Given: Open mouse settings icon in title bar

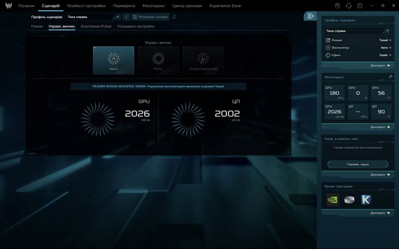Looking at the screenshot, I should (x=338, y=6).
